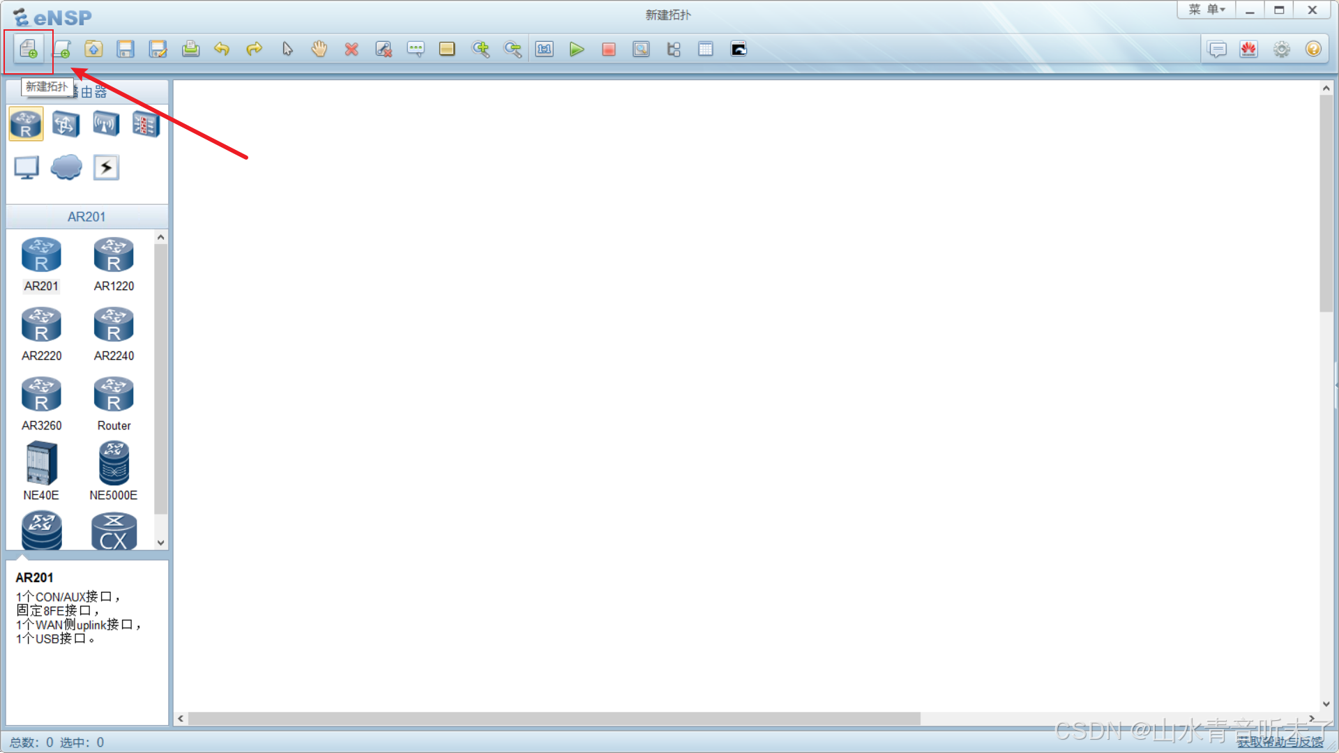The image size is (1339, 753).
Task: Click the horizontal canvas scrollbar
Action: pos(554,718)
